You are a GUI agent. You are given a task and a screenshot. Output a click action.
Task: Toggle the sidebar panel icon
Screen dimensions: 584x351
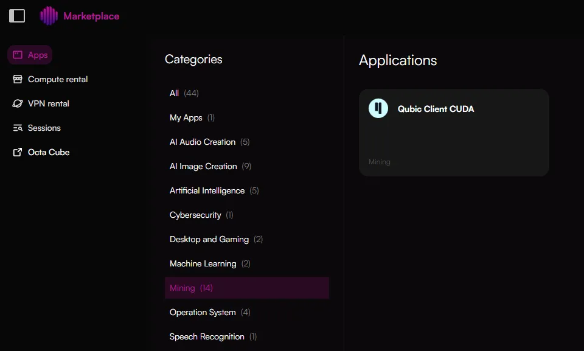[17, 16]
